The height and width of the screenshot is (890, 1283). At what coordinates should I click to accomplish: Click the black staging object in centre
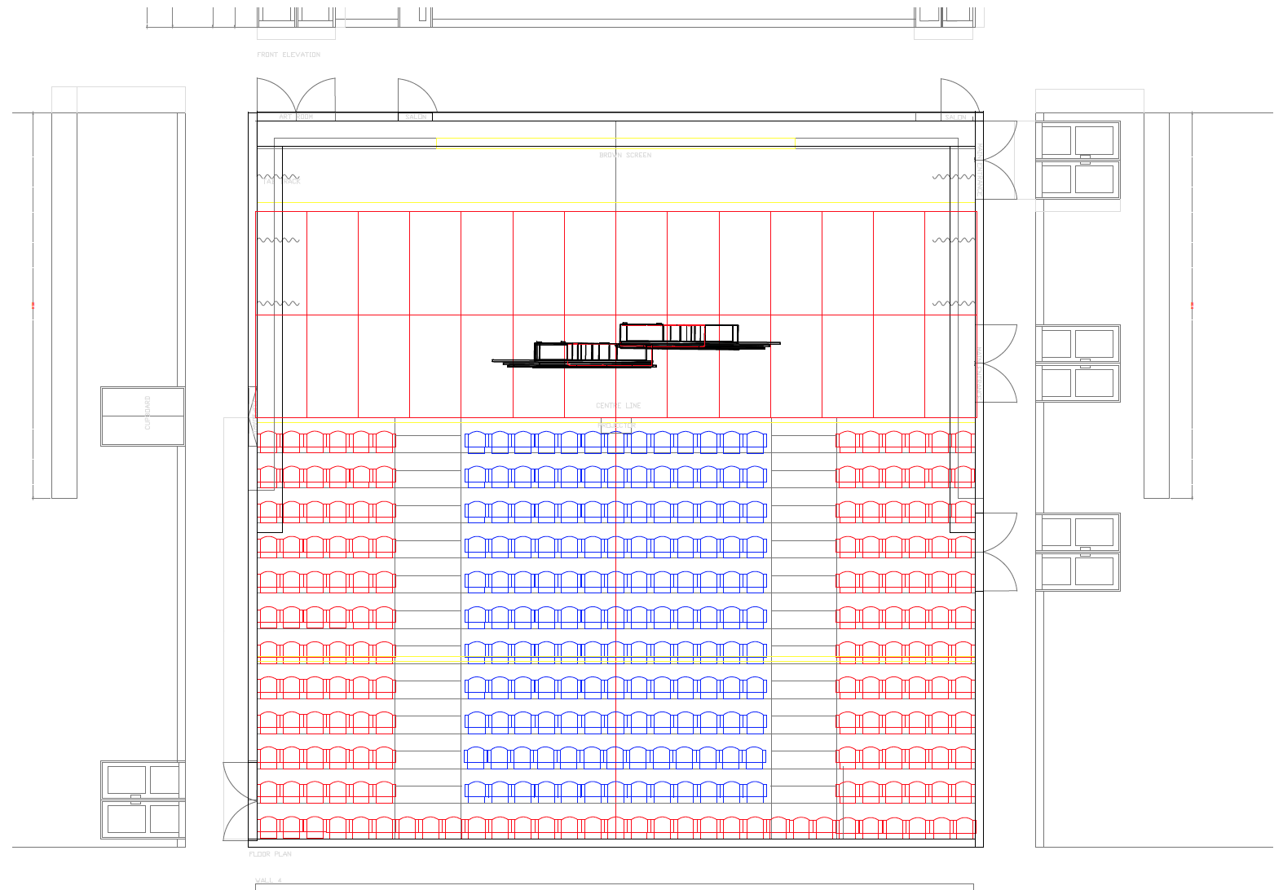(x=636, y=346)
